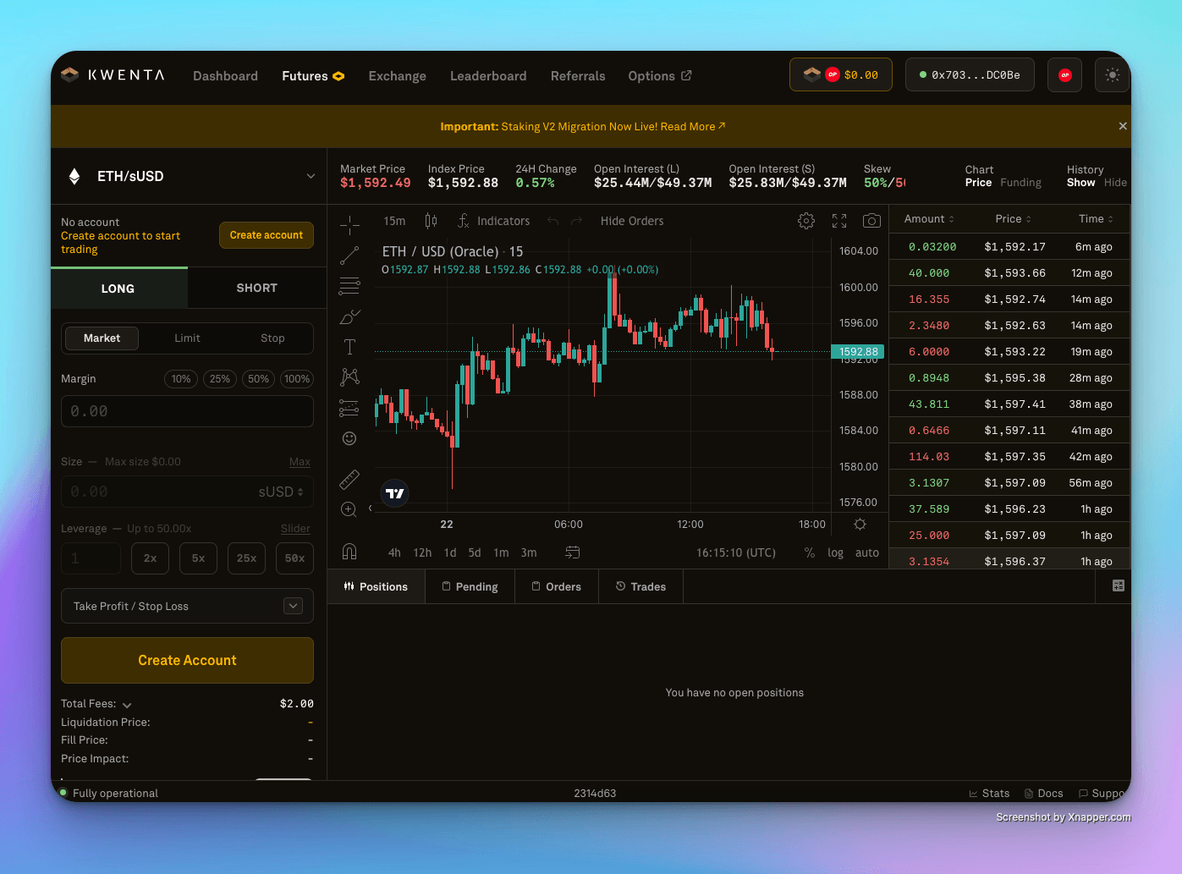Select Market order type

point(102,338)
